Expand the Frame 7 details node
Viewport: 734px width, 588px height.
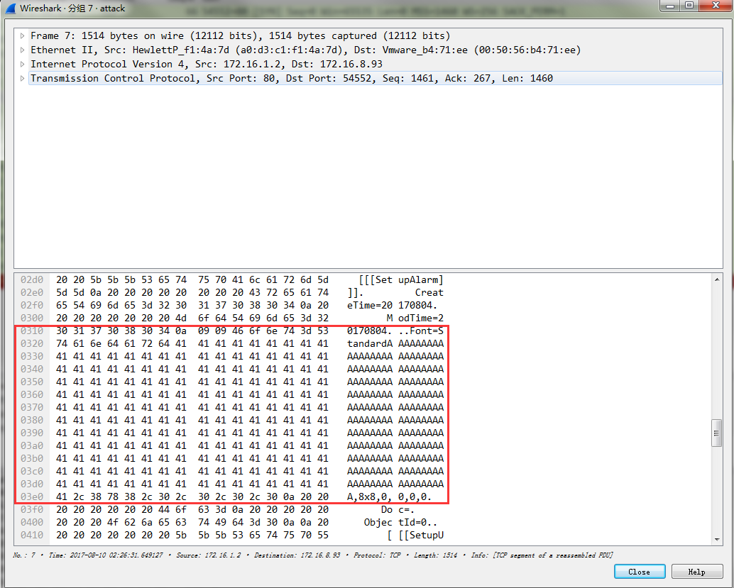(23, 36)
